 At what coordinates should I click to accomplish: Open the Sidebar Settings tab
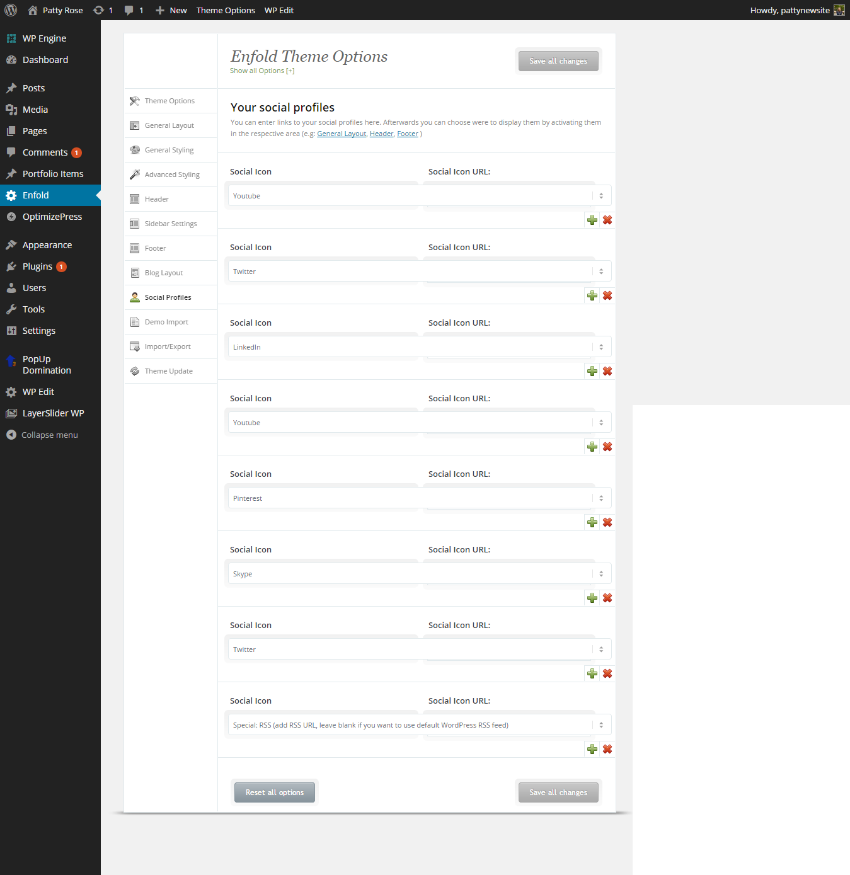pyautogui.click(x=171, y=224)
